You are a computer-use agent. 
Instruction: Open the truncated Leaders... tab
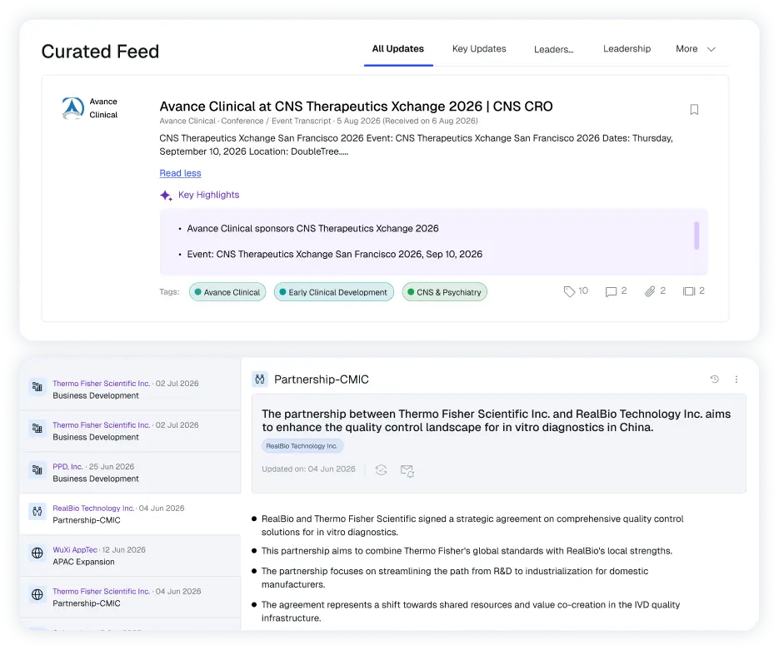click(x=553, y=49)
